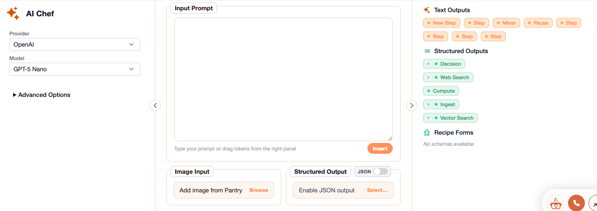Select the New Step text output token

442,23
